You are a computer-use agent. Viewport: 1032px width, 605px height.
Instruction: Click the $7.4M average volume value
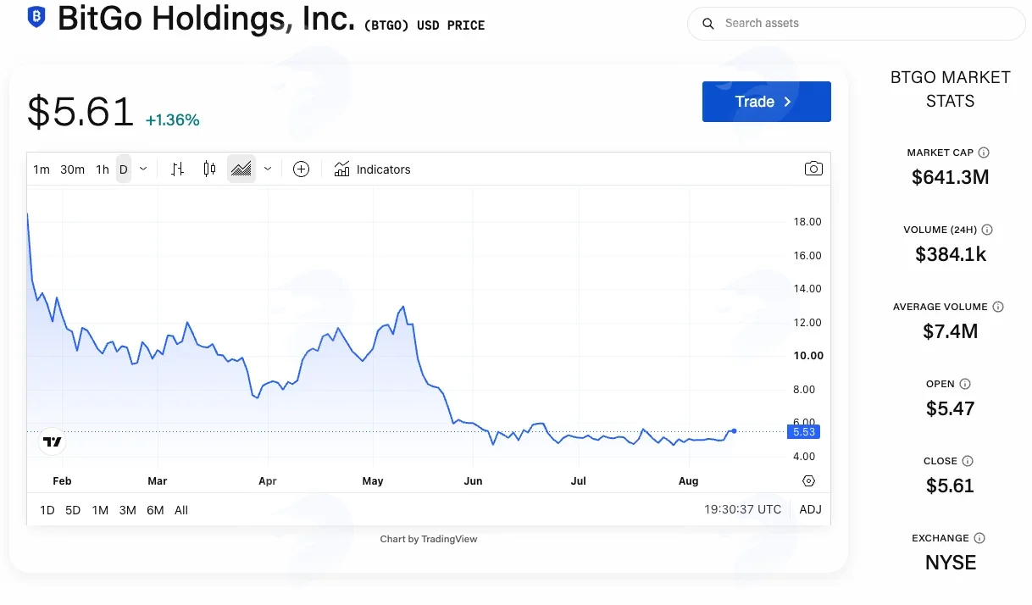[951, 331]
